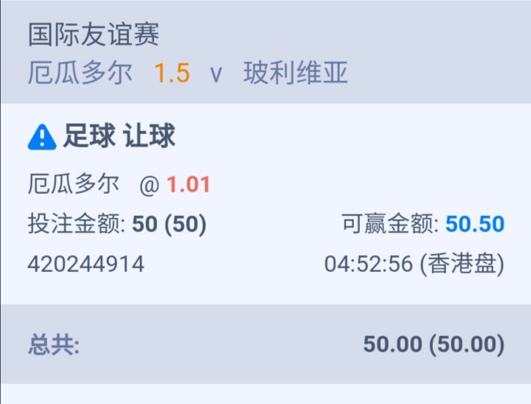Click the "v" separator between teams
Image resolution: width=531 pixels, height=404 pixels.
[216, 74]
